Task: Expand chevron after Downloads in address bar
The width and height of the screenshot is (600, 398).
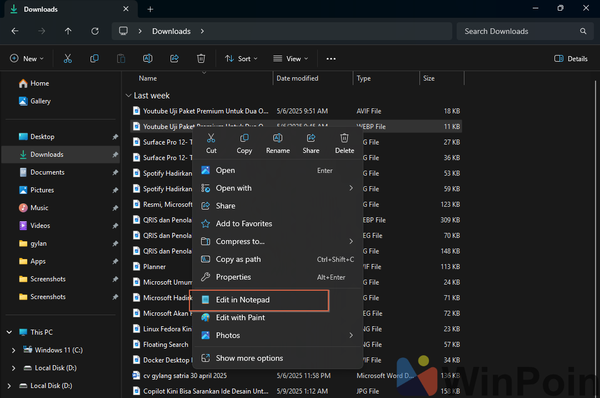Action: tap(202, 31)
